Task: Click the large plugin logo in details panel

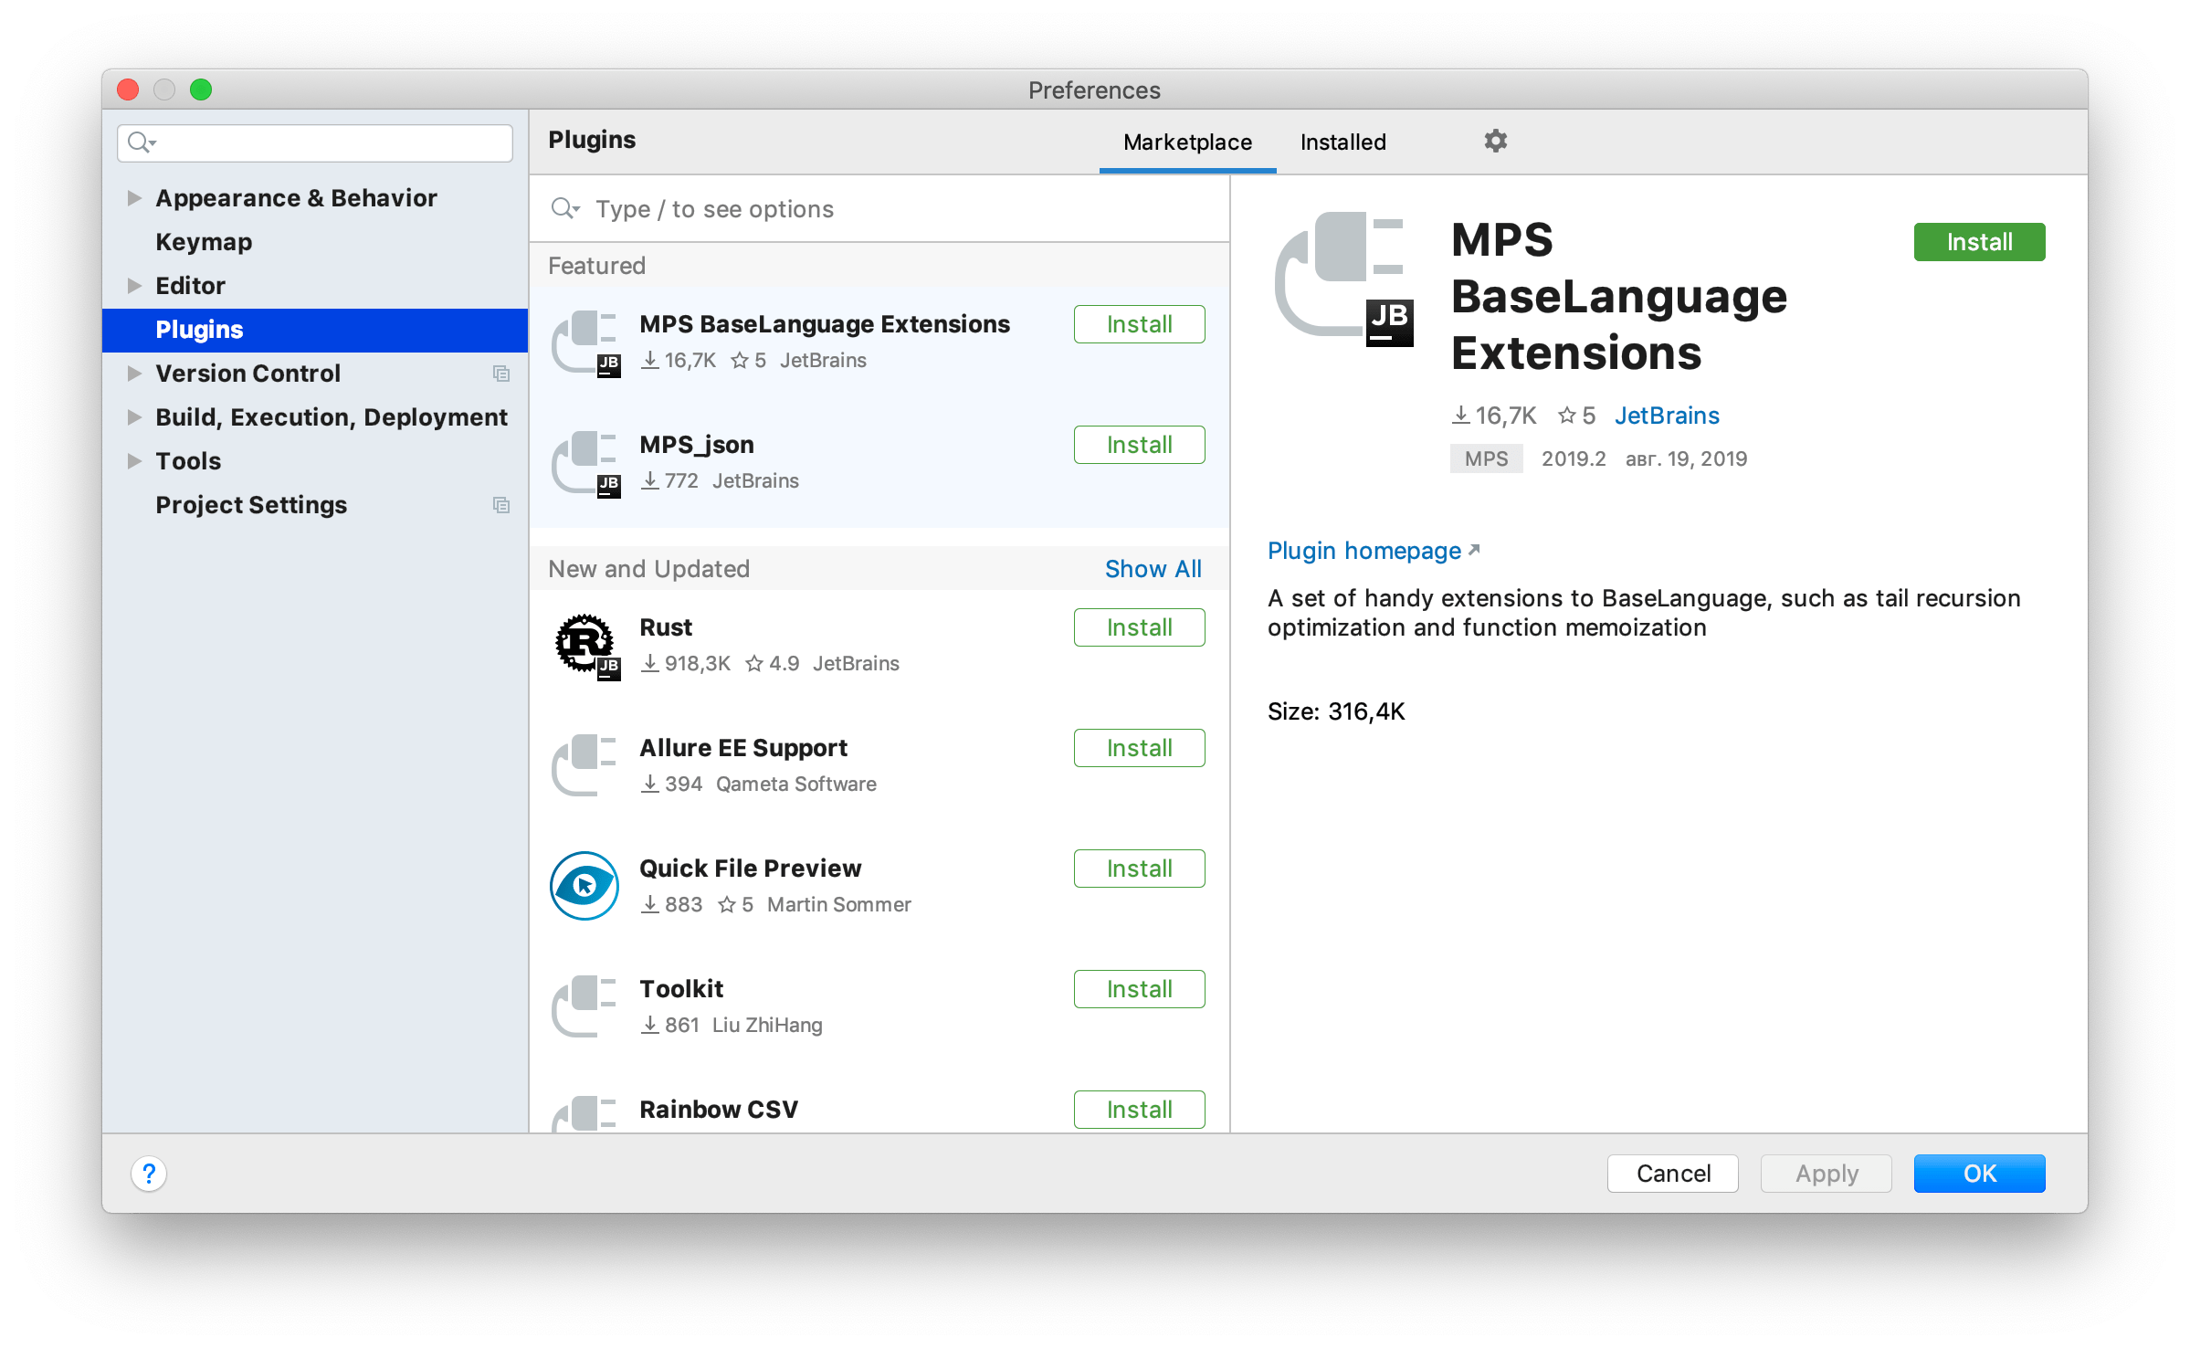Action: click(x=1342, y=277)
